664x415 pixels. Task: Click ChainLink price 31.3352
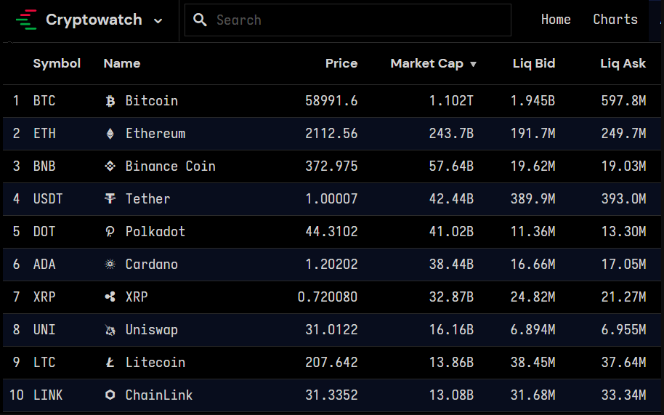point(331,395)
